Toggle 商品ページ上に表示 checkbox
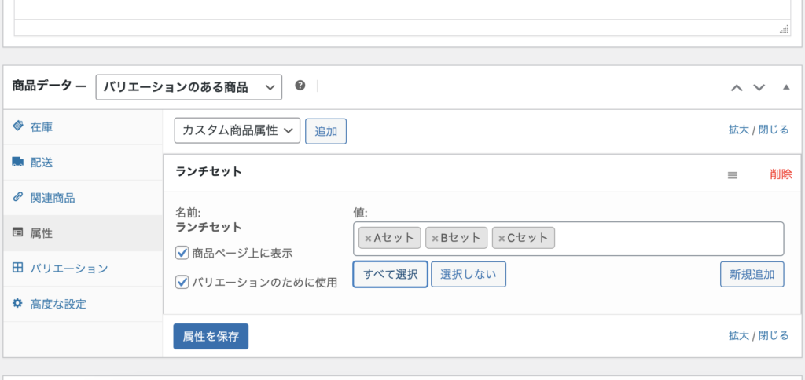Viewport: 805px width, 380px height. [182, 253]
